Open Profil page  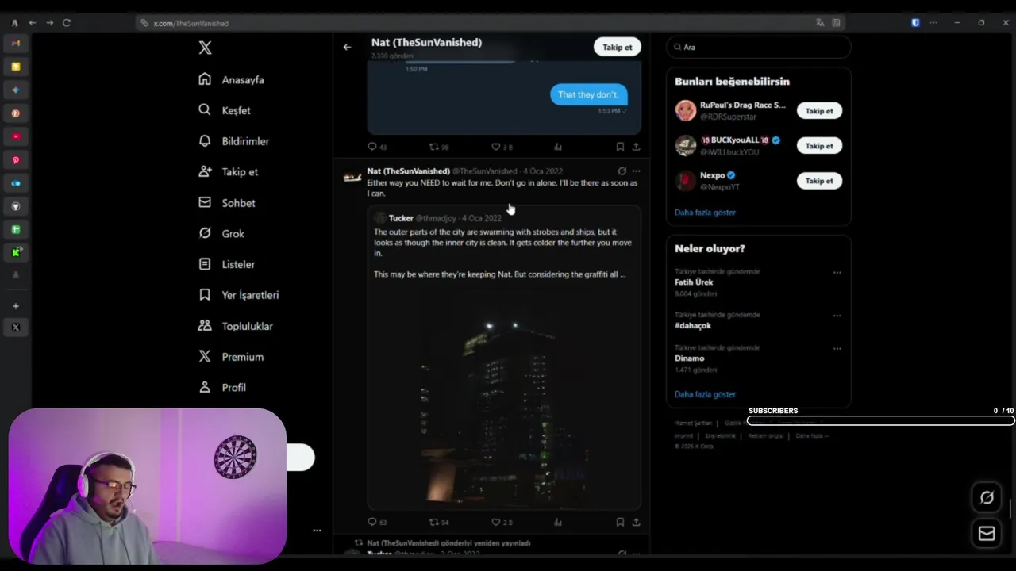(x=221, y=387)
